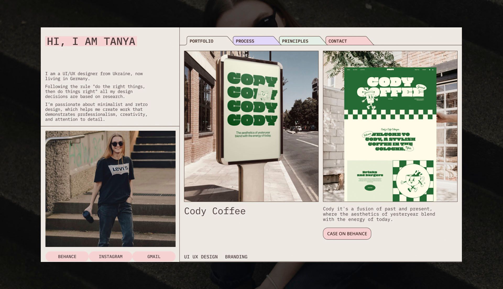Click the 'BRANDING' tag
The height and width of the screenshot is (289, 503).
click(236, 257)
